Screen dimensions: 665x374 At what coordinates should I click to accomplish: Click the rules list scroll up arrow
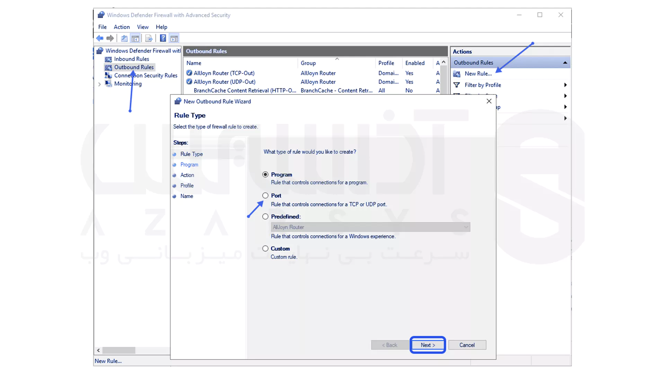click(444, 62)
